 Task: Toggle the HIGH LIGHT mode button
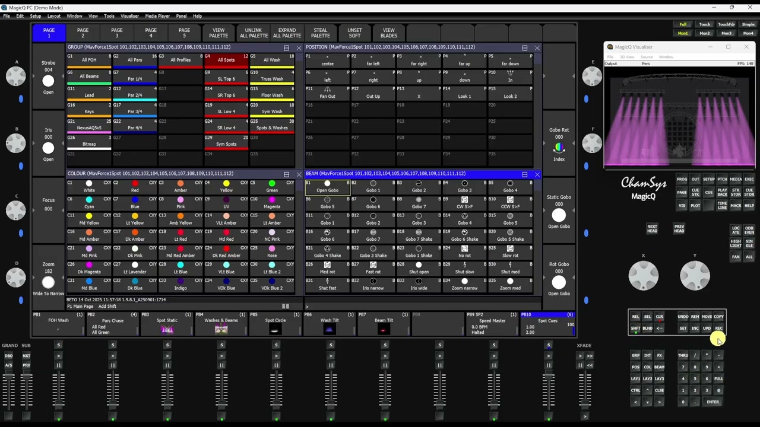click(x=736, y=243)
